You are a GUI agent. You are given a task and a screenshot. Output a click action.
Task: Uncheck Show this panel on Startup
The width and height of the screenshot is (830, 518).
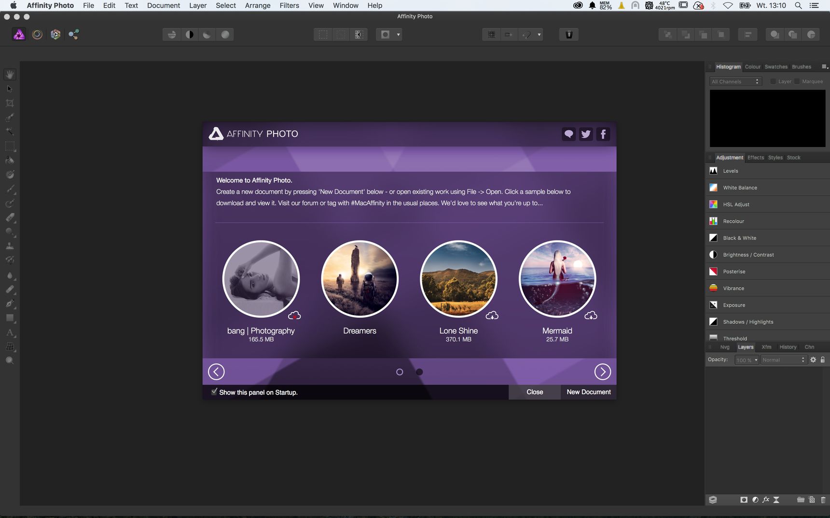214,392
